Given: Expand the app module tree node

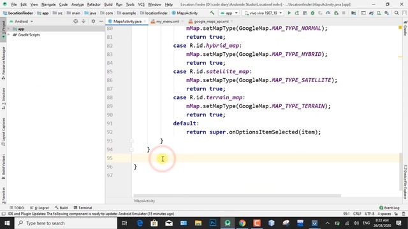Looking at the screenshot, I should tap(9, 29).
